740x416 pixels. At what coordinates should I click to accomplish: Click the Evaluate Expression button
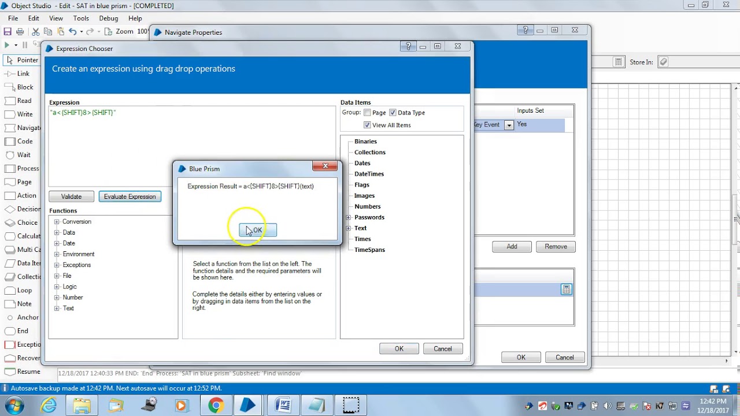pyautogui.click(x=129, y=196)
